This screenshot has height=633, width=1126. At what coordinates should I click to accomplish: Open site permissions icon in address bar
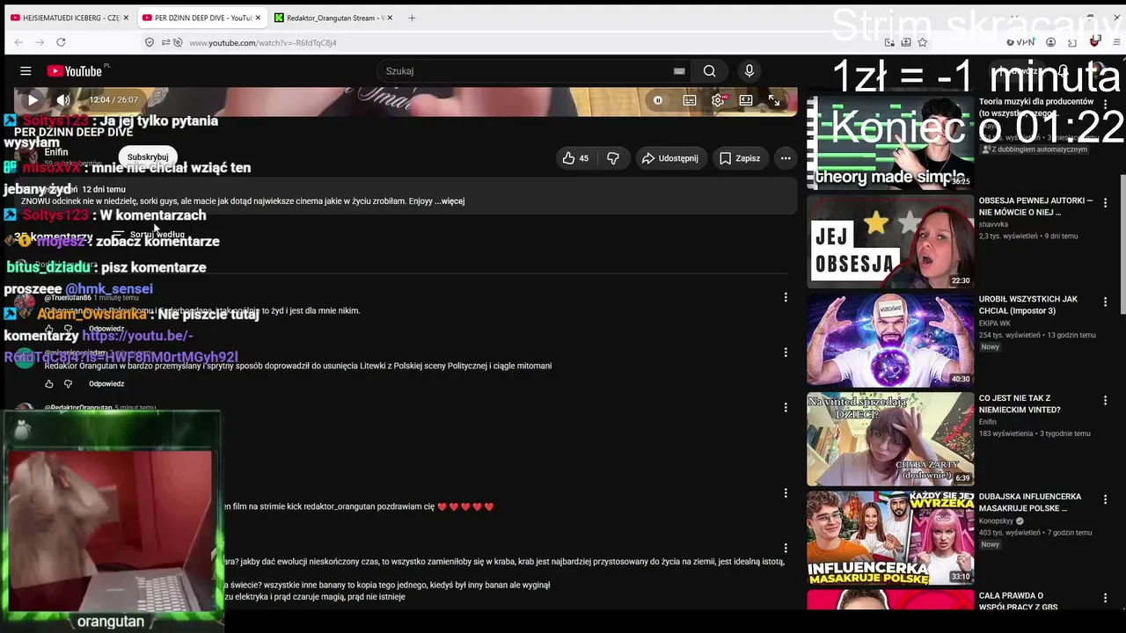tap(165, 42)
